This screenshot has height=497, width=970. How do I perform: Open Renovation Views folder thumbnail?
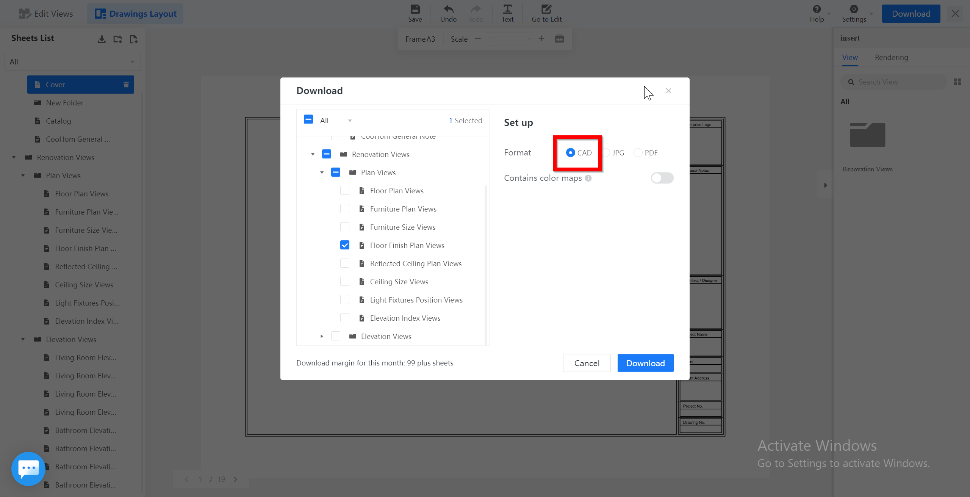(x=867, y=135)
